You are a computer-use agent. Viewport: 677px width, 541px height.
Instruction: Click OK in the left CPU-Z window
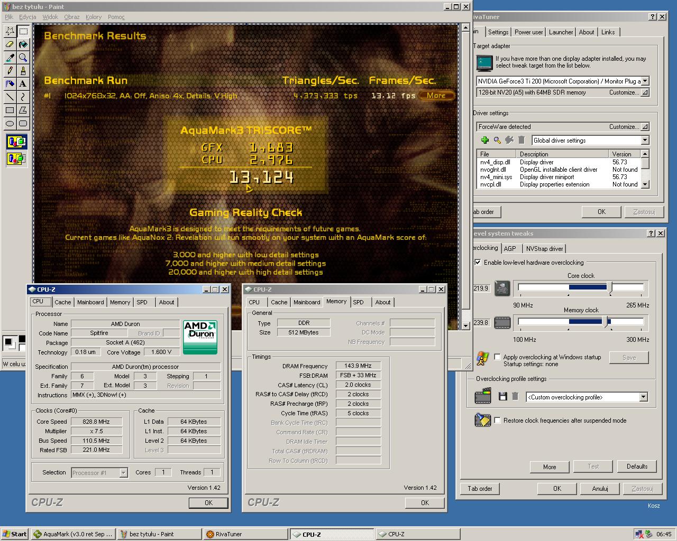coord(208,502)
